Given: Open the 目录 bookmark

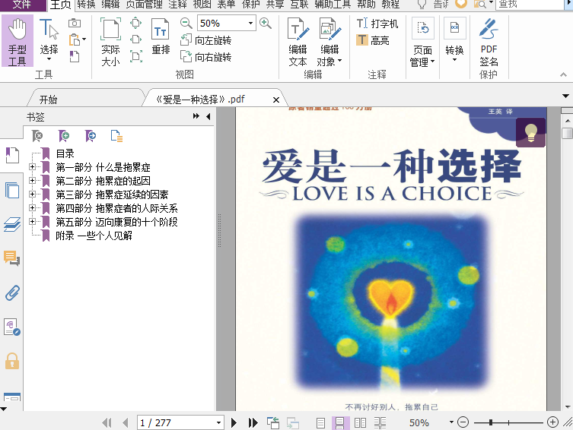Looking at the screenshot, I should 65,153.
